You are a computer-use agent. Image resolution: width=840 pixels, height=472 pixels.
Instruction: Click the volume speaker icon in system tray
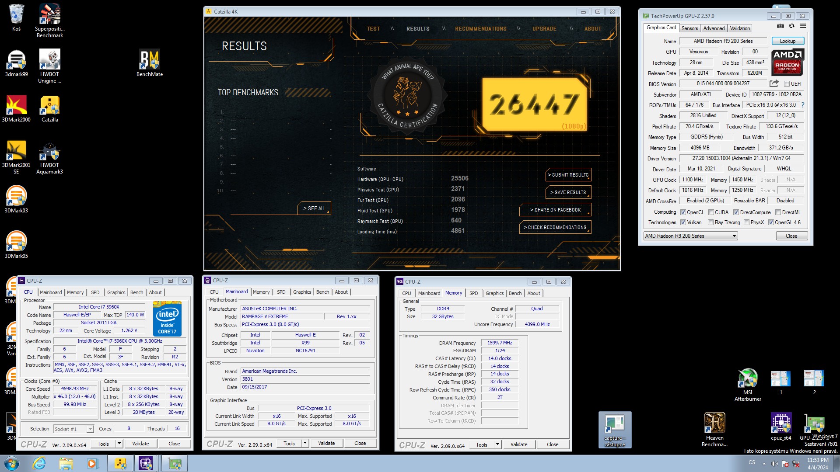coord(774,464)
